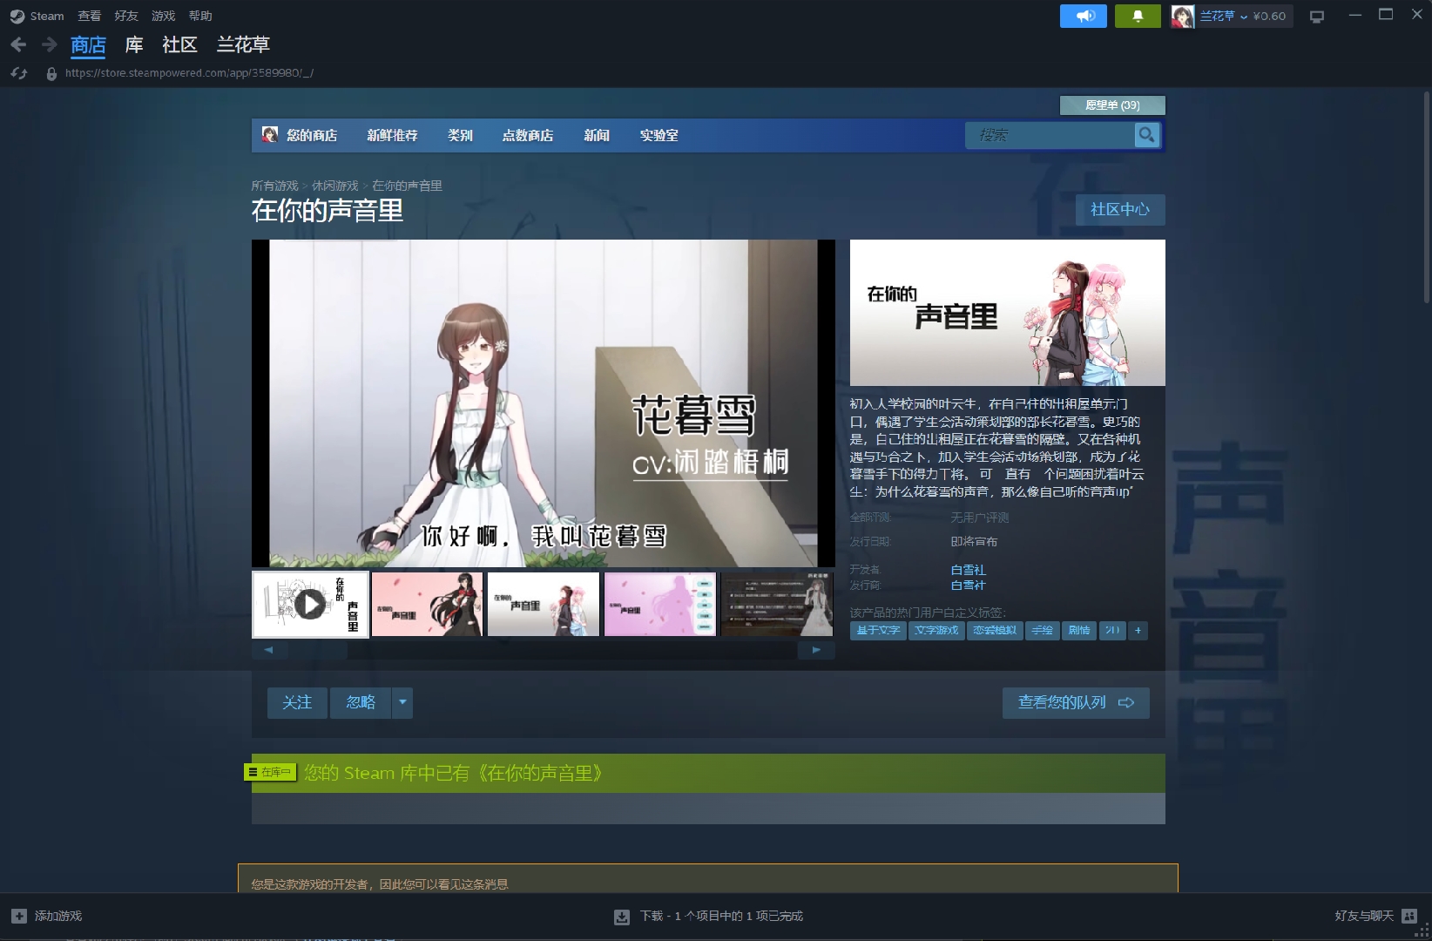
Task: Open 类别 in store navigation
Action: (460, 135)
